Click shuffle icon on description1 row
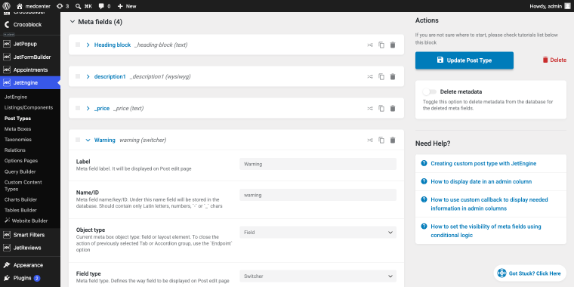The image size is (574, 287). click(370, 77)
